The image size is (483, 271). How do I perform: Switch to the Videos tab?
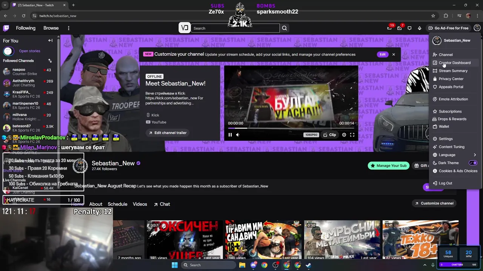pos(140,204)
